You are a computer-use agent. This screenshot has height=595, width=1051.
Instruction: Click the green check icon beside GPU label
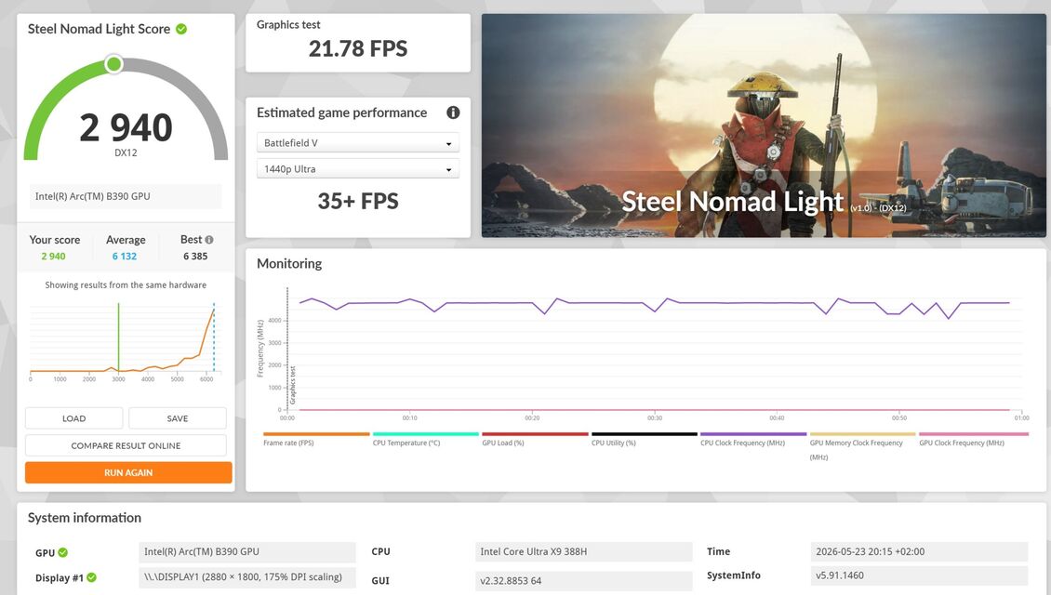[x=63, y=552]
